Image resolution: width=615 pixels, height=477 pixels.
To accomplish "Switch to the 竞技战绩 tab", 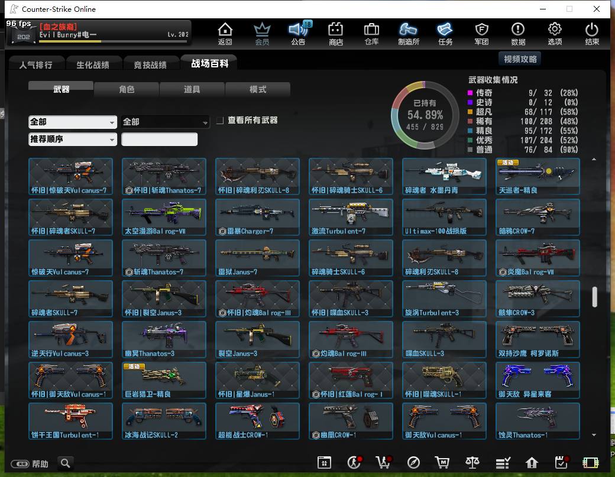I will coord(150,64).
